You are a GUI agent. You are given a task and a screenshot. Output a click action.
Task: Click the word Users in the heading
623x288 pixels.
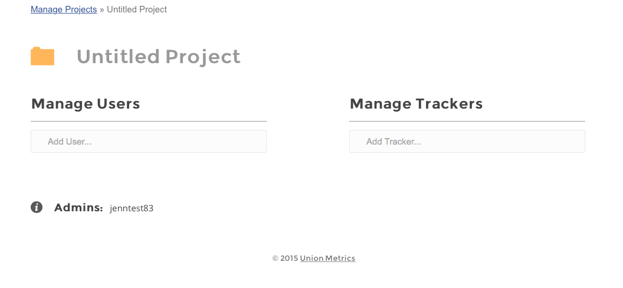pyautogui.click(x=120, y=104)
